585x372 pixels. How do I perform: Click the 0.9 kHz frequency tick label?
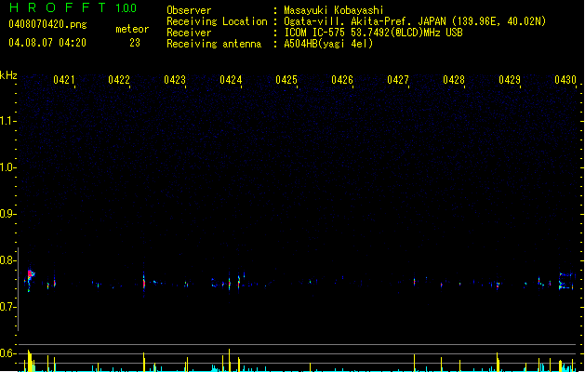coord(7,214)
